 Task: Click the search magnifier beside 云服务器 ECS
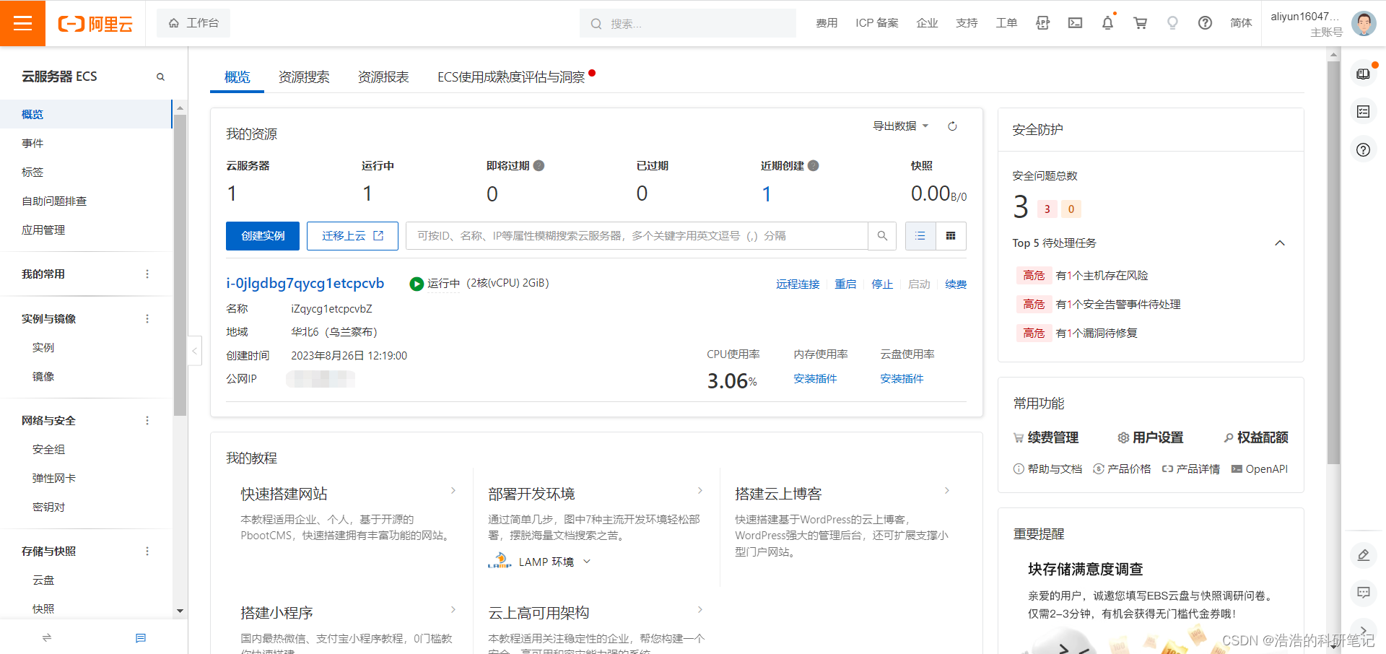pyautogui.click(x=160, y=76)
